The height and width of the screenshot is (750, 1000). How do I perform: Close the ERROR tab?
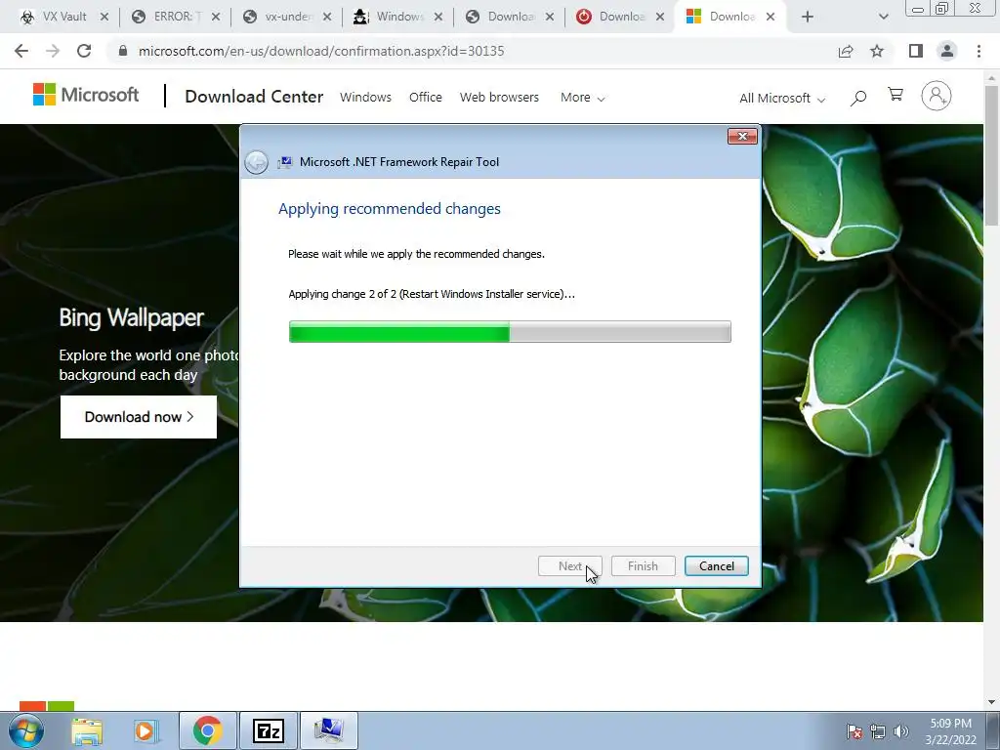(216, 17)
